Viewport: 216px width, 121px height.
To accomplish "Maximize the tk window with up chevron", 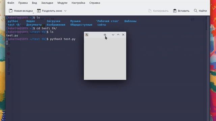I will (118, 35).
